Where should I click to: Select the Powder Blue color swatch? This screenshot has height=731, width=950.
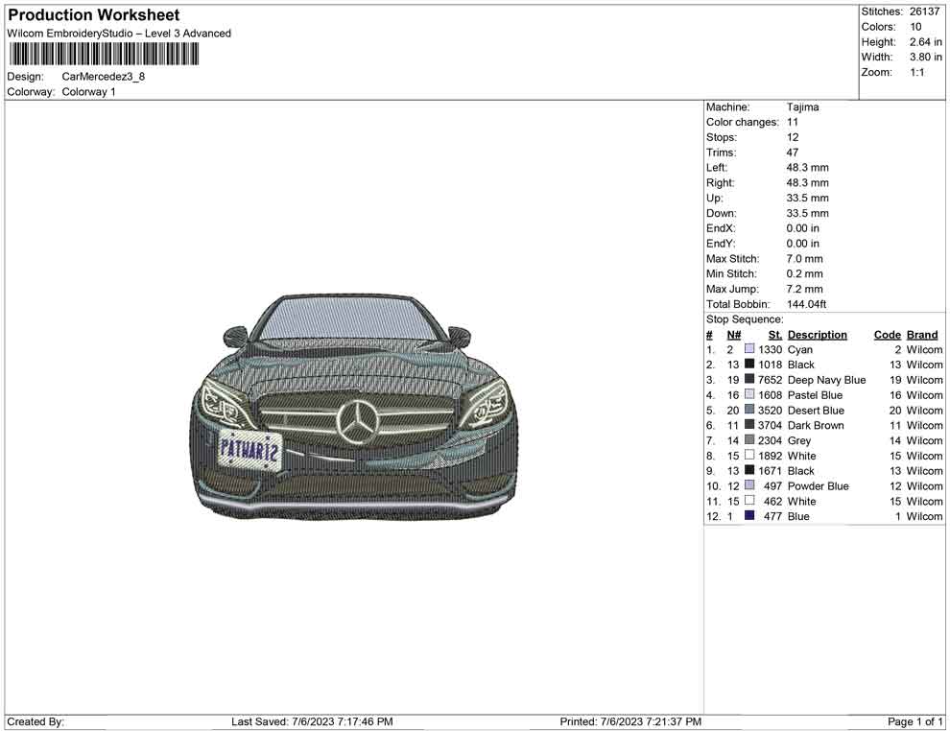(x=749, y=486)
